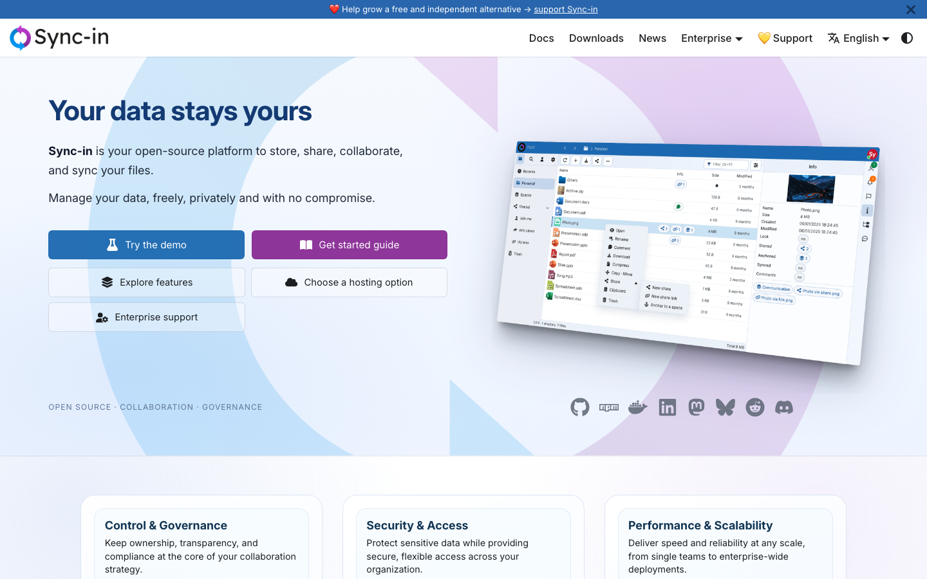Expand the Enterprise dropdown menu
Viewport: 927px width, 579px height.
[712, 38]
